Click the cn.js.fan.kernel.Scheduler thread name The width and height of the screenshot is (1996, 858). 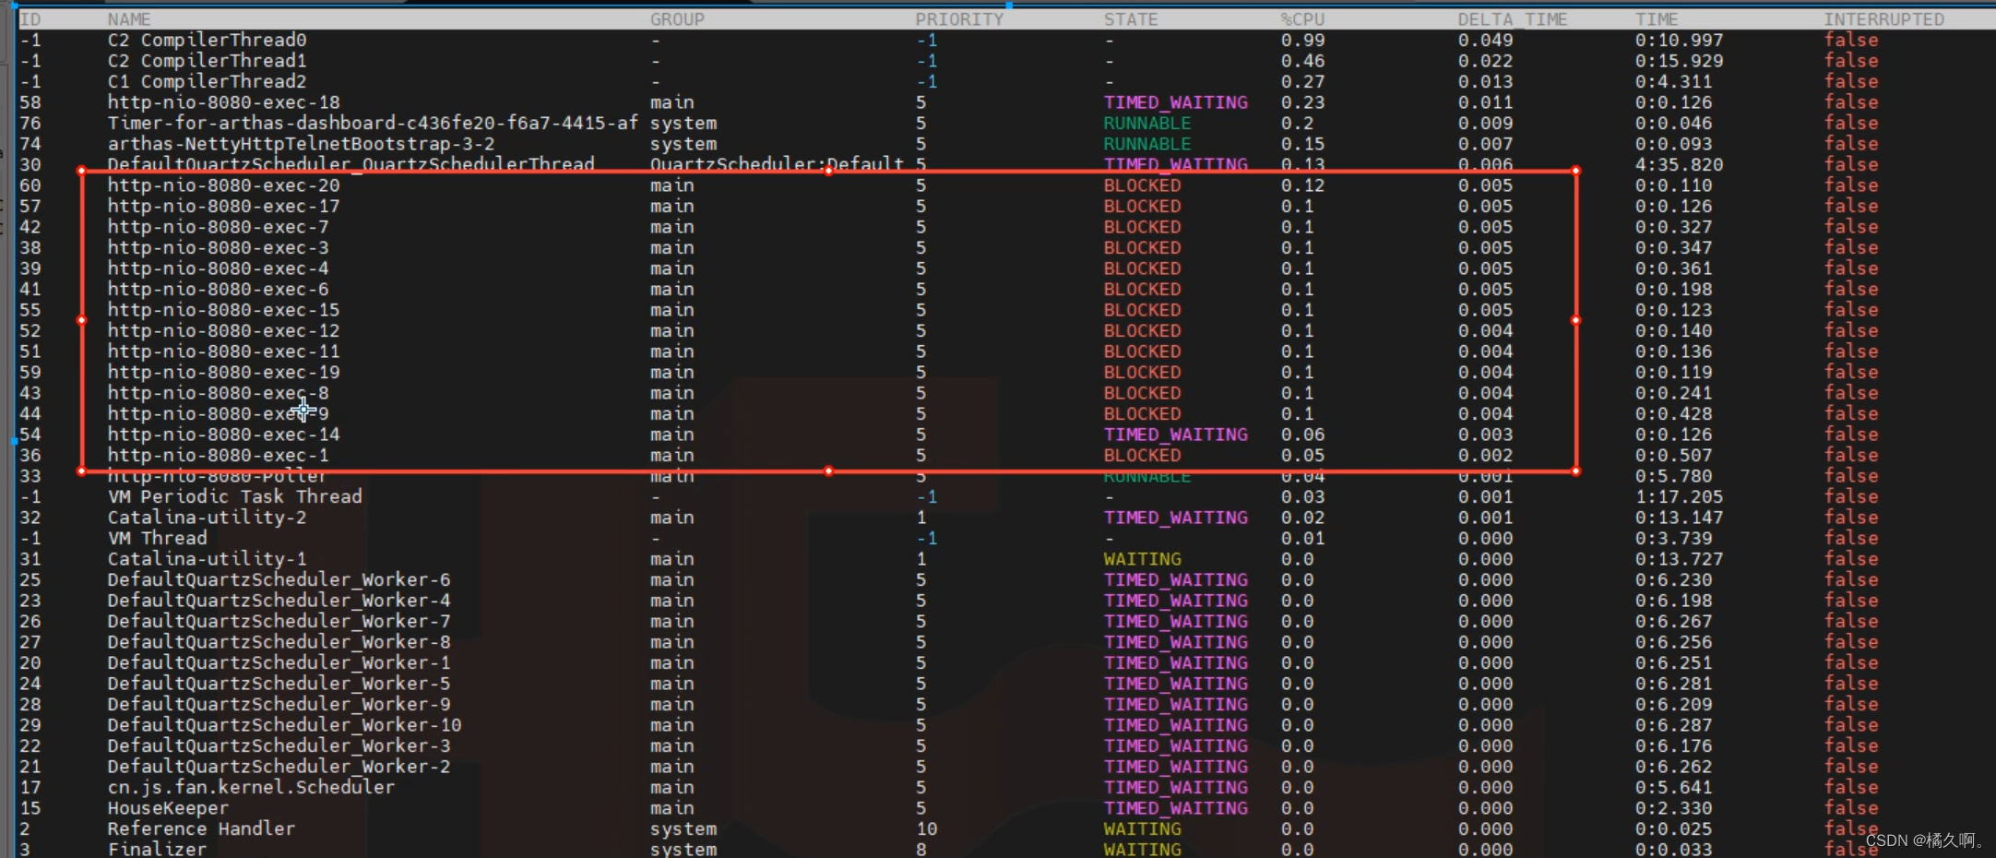coord(251,788)
